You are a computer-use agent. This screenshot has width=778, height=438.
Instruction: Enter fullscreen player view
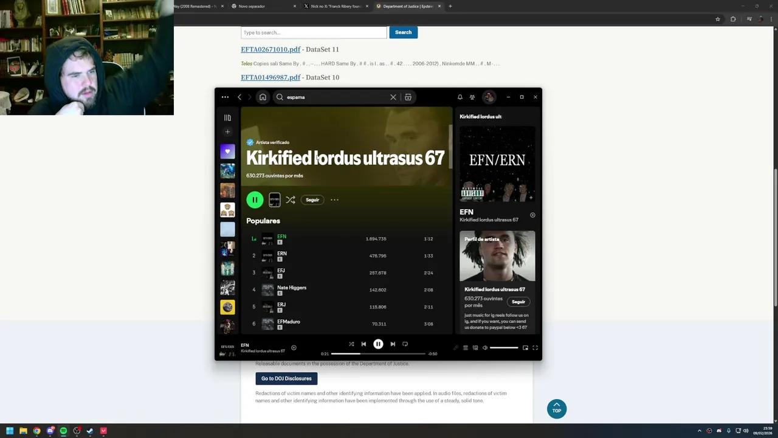[x=535, y=348]
